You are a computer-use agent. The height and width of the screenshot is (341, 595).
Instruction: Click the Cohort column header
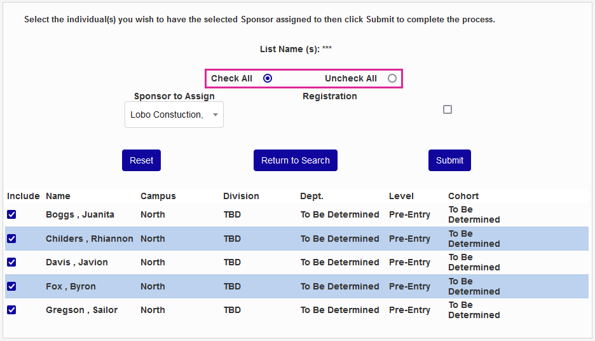click(463, 196)
